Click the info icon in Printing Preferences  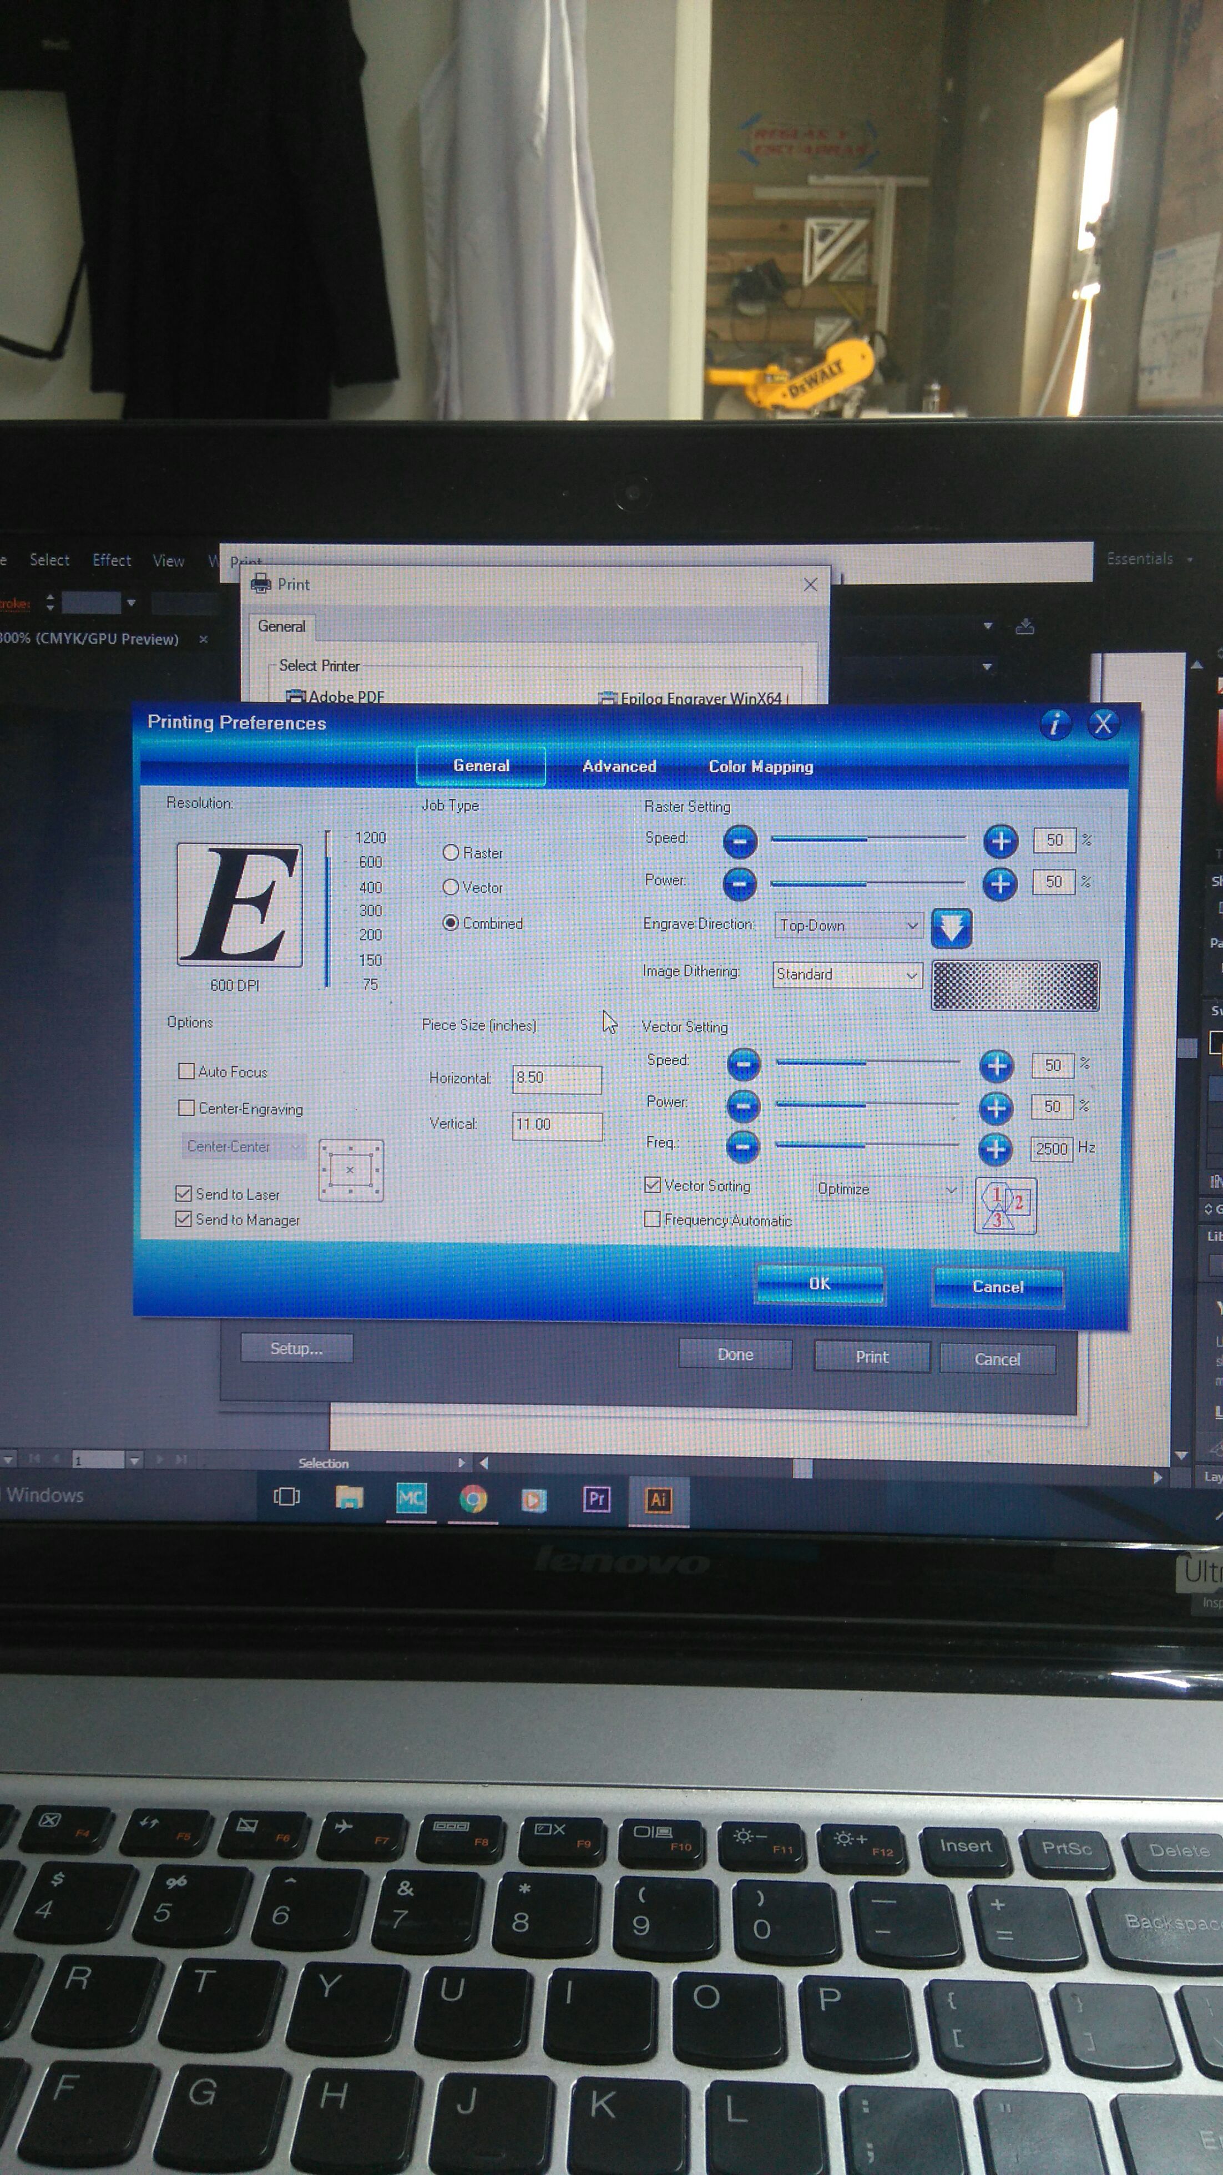[x=1055, y=724]
